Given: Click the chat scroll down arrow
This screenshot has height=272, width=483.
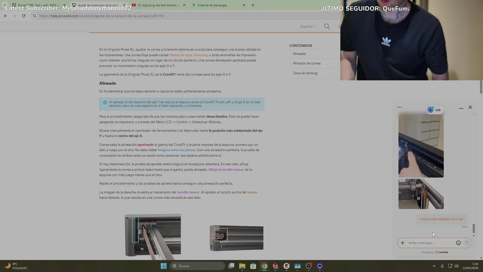Looking at the screenshot, I should pos(474,236).
